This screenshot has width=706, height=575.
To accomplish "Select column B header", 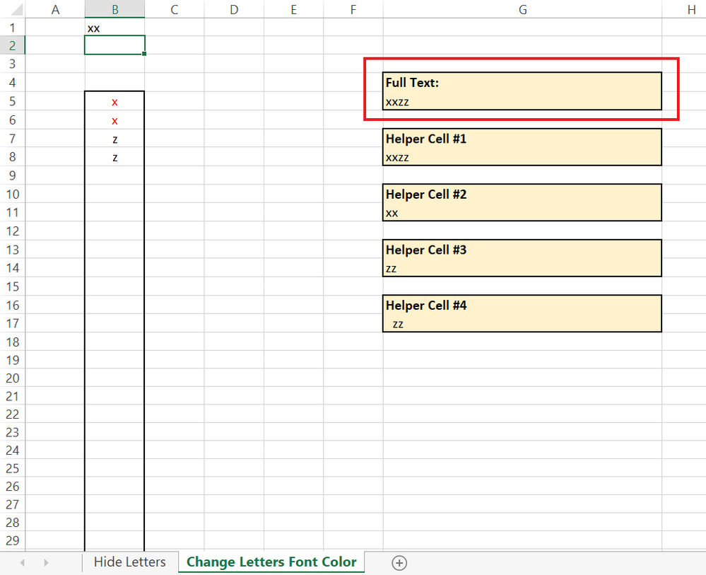I will coord(114,9).
